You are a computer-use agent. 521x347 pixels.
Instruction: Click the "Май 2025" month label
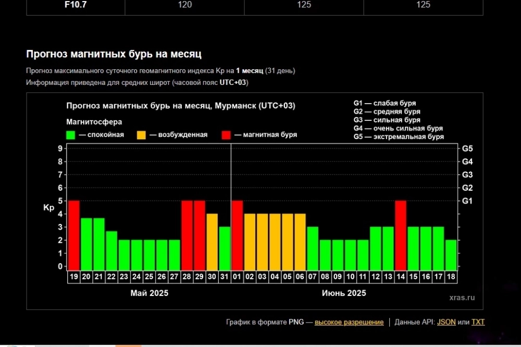[x=149, y=293]
